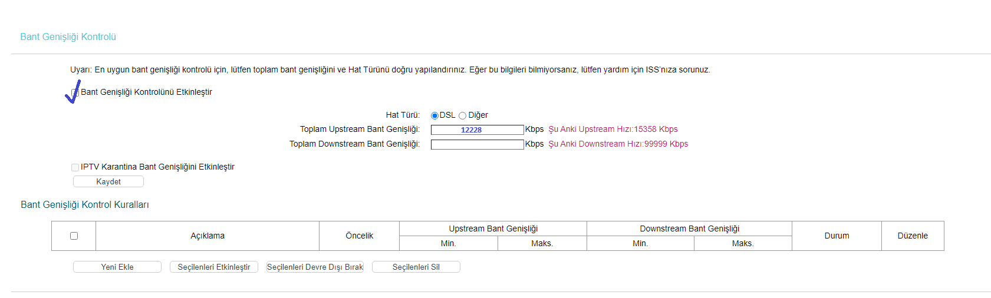Focus the Toplam Downstream Bant Genişliği input
This screenshot has height=298, width=991.
[x=477, y=144]
